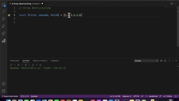This screenshot has width=179, height=101.
Task: Click Restricted Mode in status bar
Action: point(10,96)
